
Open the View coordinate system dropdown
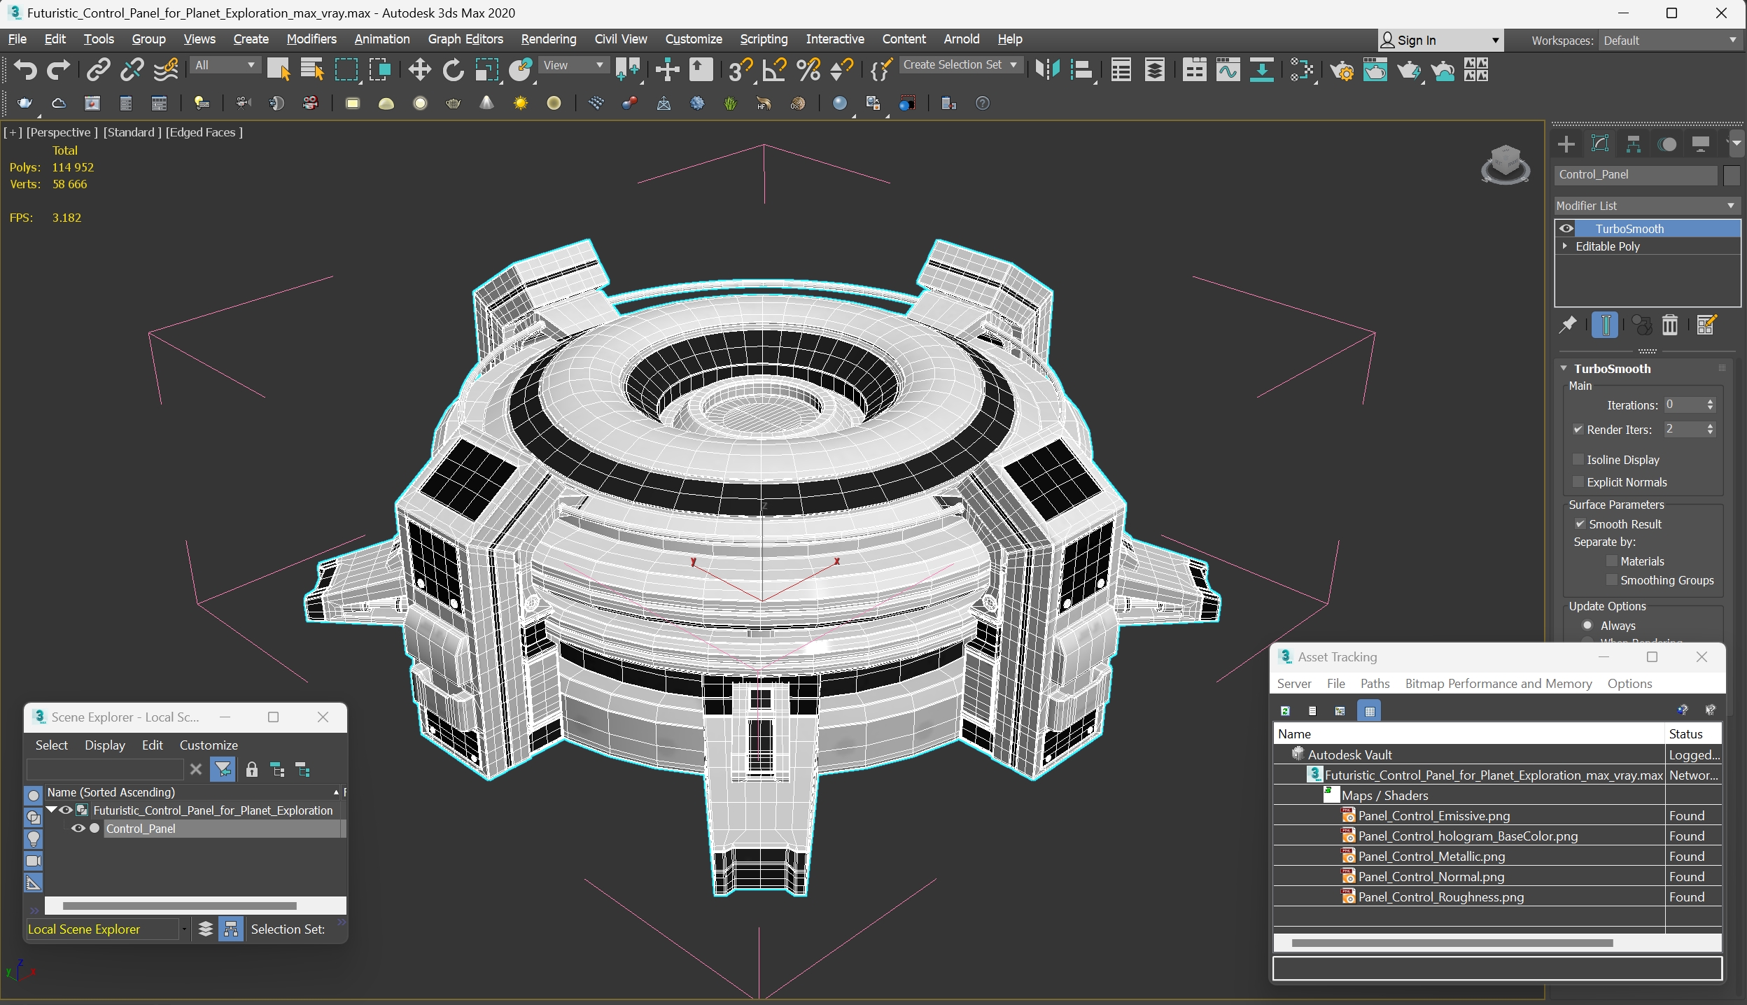(x=573, y=65)
